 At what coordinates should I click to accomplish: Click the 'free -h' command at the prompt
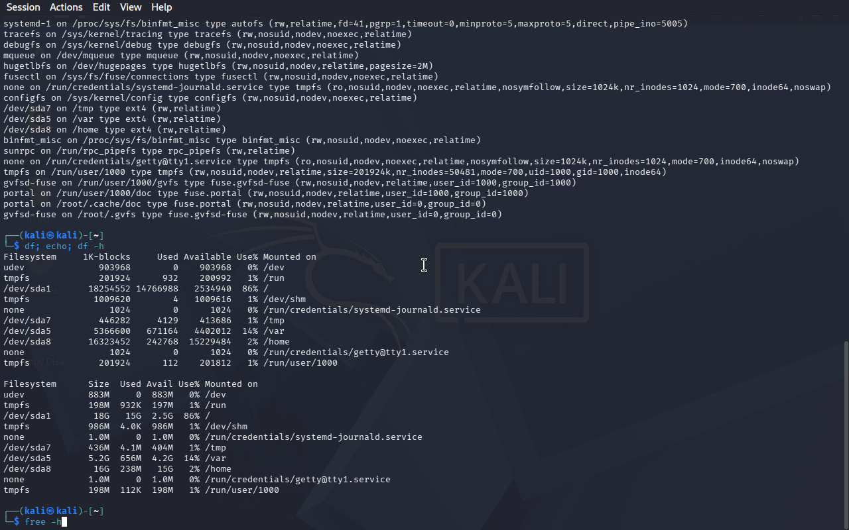[43, 522]
